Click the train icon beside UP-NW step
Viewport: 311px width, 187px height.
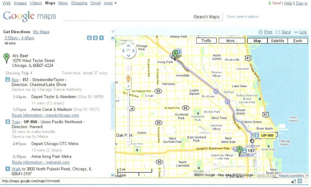tap(8, 122)
